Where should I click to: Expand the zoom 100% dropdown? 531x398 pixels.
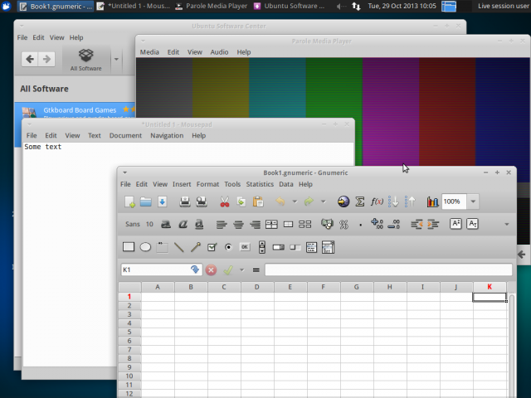tap(473, 201)
